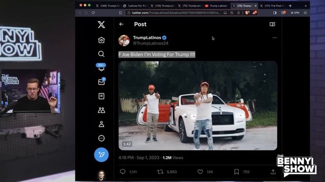
Task: Click the account avatar at the sidebar bottom
Action: pyautogui.click(x=102, y=175)
